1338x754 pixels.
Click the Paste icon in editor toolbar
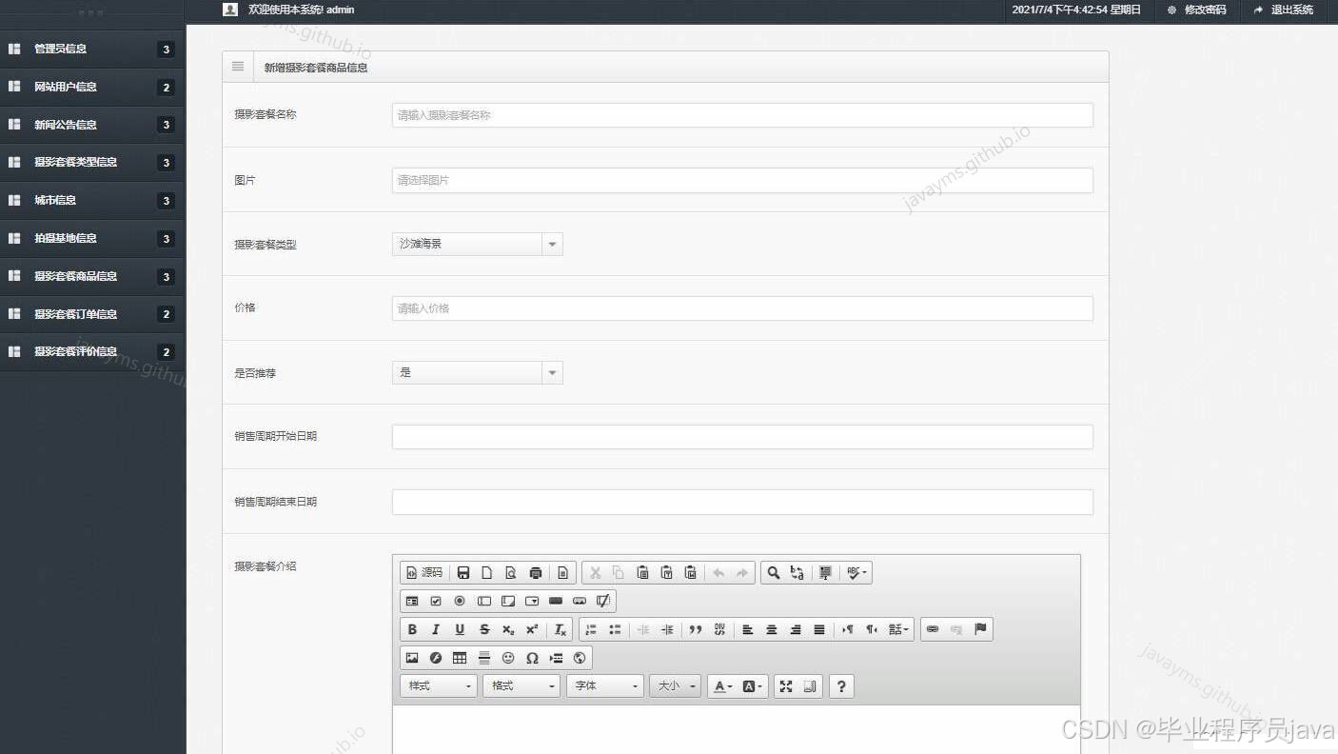point(642,572)
